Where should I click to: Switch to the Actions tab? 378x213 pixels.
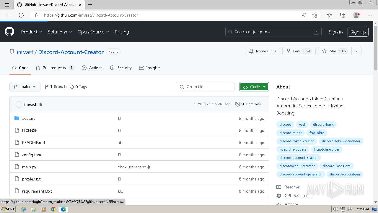coord(92,68)
